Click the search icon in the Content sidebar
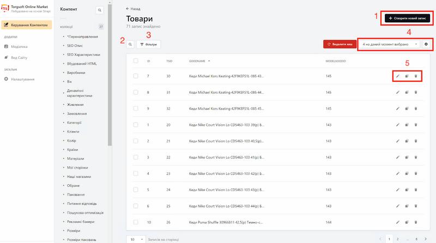This screenshot has width=436, height=243. click(x=99, y=10)
